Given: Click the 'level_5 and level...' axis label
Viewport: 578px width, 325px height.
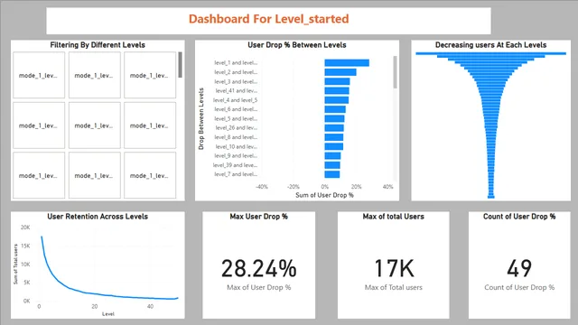Looking at the screenshot, I should point(236,118).
